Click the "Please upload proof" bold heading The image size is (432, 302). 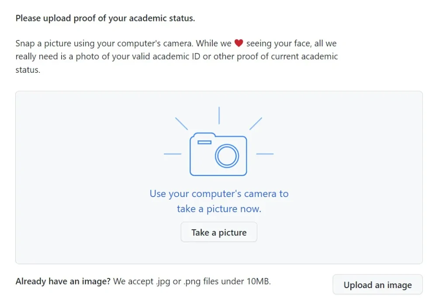pyautogui.click(x=105, y=19)
